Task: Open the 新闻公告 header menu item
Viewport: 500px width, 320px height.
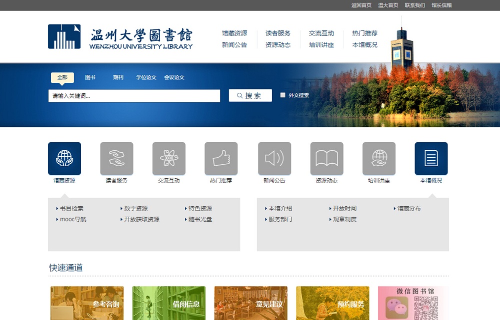Action: 234,45
